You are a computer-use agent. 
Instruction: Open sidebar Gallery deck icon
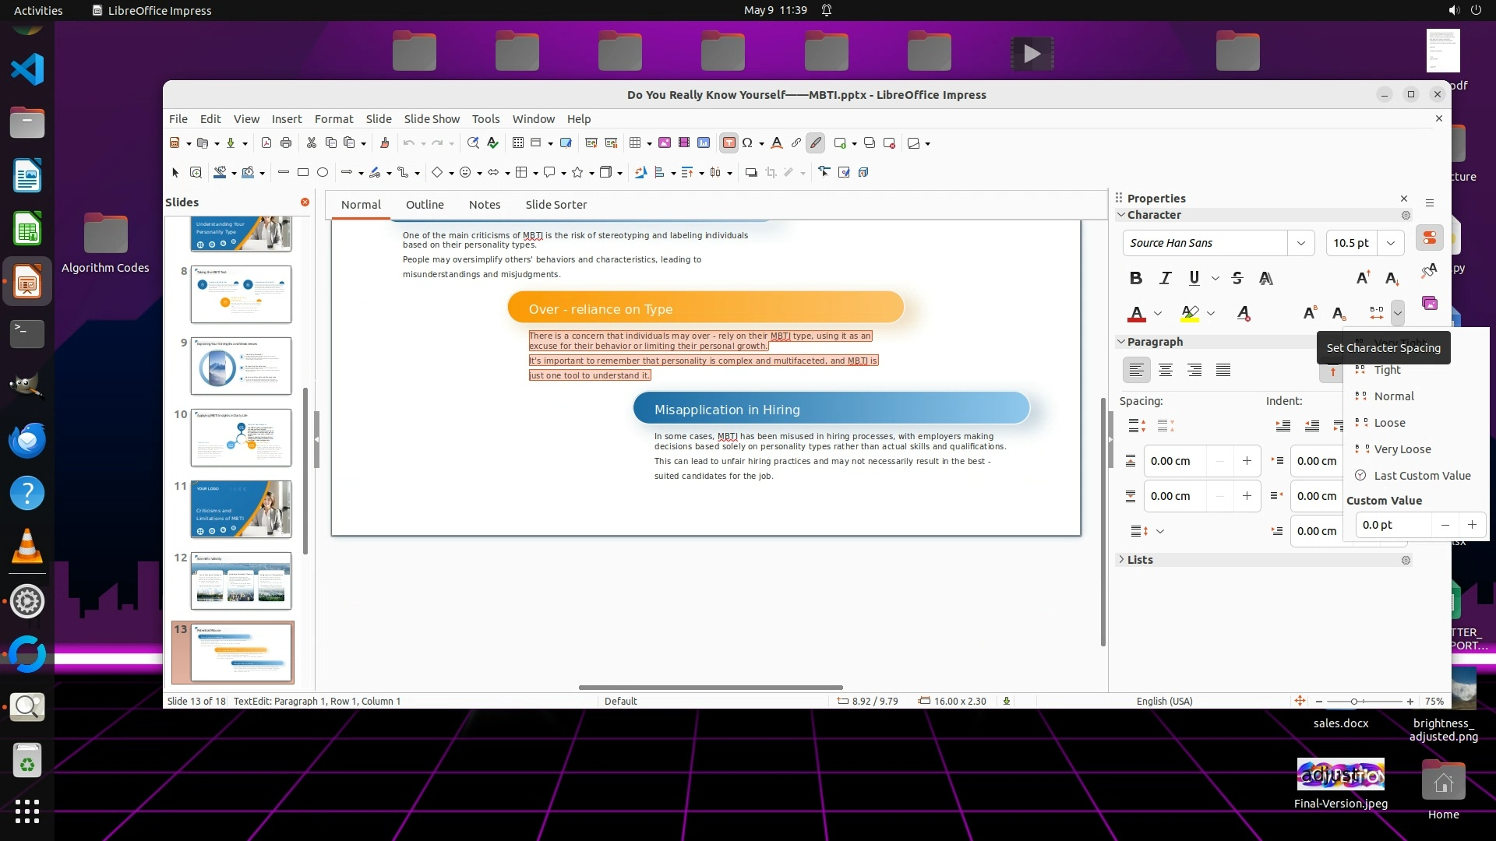1430,303
